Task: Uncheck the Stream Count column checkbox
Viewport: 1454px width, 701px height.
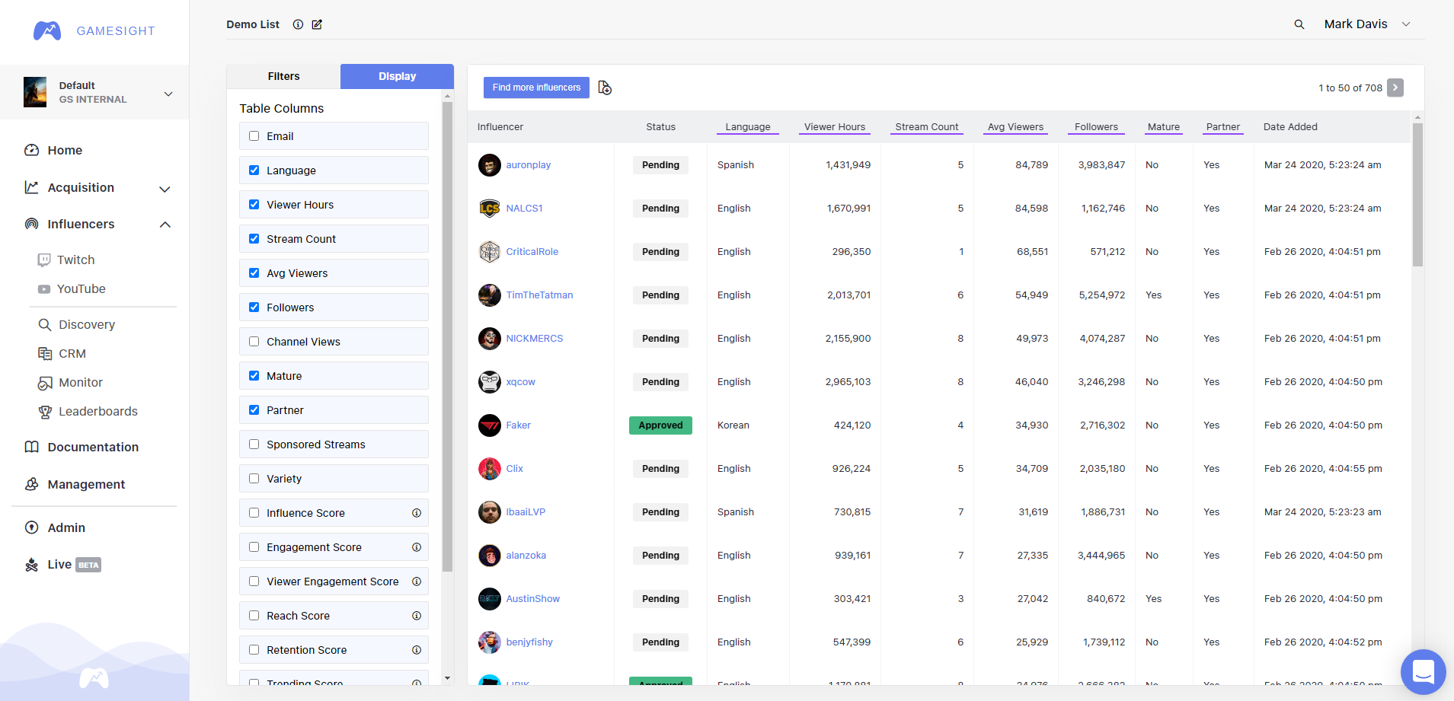Action: click(x=254, y=239)
